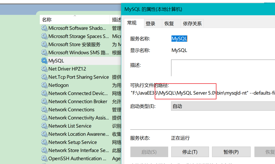Click the 暂停(P) button
The height and width of the screenshot is (164, 275).
(231, 152)
